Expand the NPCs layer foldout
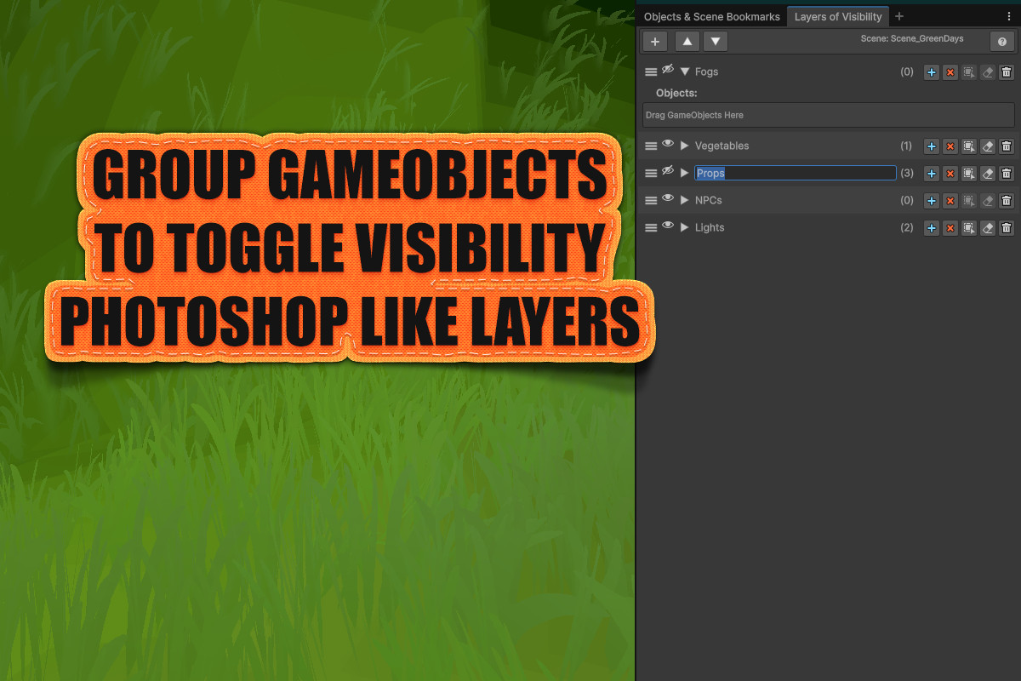This screenshot has width=1021, height=681. pyautogui.click(x=685, y=201)
